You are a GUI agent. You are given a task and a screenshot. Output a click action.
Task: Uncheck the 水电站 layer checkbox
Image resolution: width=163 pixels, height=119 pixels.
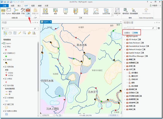tap(6, 79)
